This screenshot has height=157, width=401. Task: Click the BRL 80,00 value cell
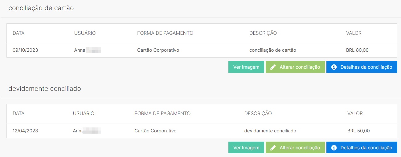pyautogui.click(x=357, y=50)
